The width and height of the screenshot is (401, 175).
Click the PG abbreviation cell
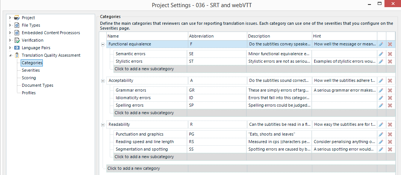click(216, 134)
